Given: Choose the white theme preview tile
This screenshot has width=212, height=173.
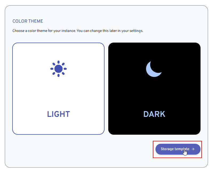Looking at the screenshot, I should point(58,89).
